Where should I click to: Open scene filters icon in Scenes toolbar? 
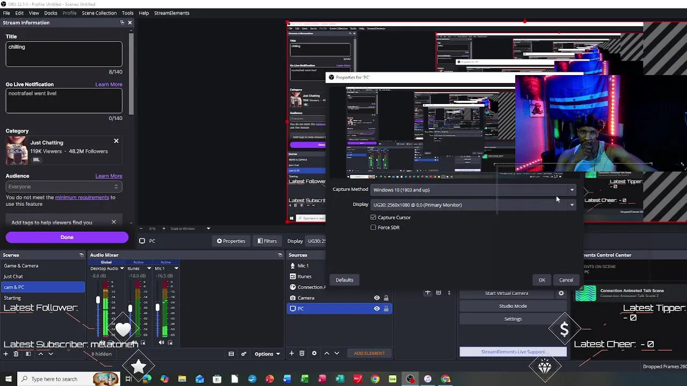point(28,354)
